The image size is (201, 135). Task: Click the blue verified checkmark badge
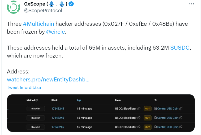71,4
